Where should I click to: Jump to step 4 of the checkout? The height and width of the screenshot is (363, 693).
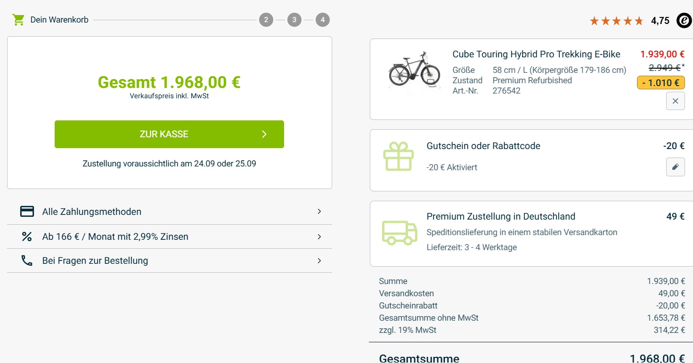[322, 19]
